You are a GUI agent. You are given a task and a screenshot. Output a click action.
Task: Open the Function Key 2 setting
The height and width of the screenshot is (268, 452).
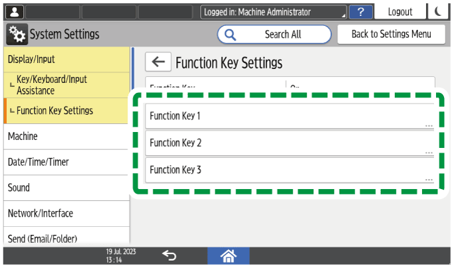tap(289, 143)
